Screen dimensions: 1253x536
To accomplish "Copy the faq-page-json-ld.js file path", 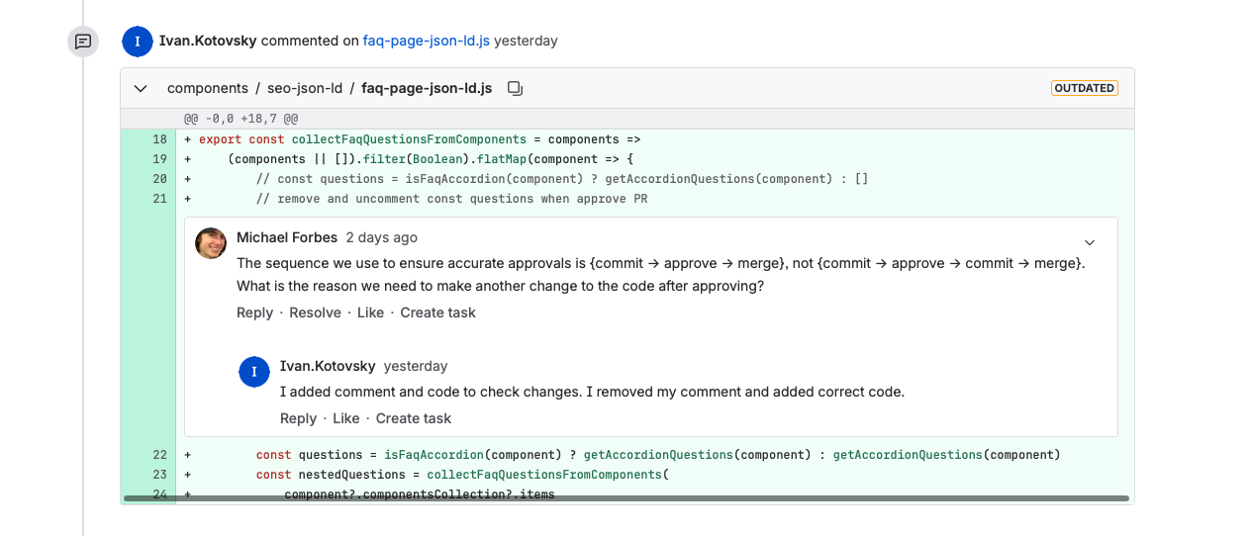I will 515,88.
